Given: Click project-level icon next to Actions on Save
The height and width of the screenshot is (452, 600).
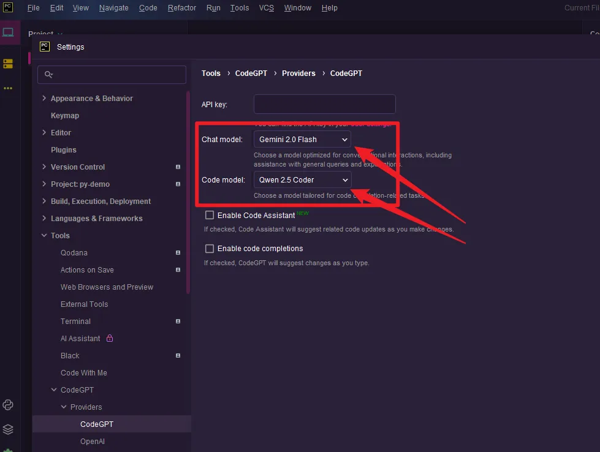Looking at the screenshot, I should coord(178,269).
